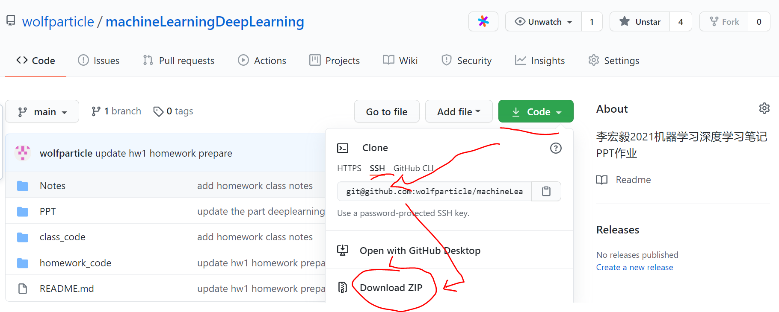Click the homework_code folder icon
Viewport: 779px width, 312px height.
[23, 263]
